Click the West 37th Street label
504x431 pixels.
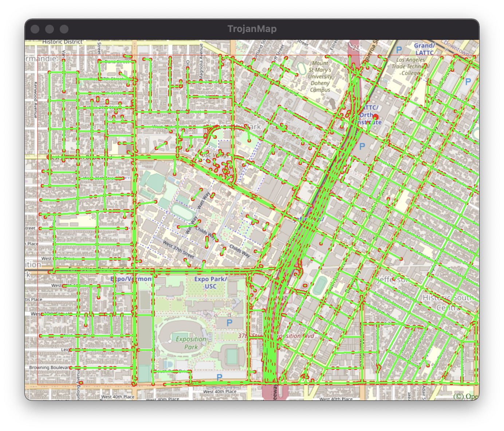tap(178, 249)
